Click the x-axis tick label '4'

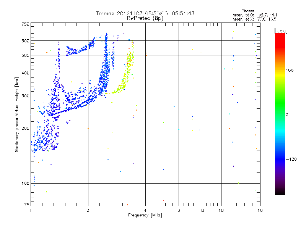point(145,210)
